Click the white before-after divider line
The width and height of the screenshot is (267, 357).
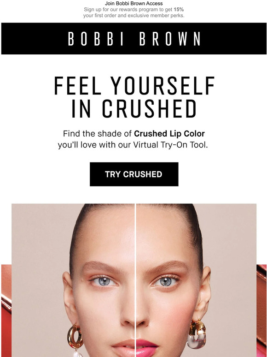point(135,280)
